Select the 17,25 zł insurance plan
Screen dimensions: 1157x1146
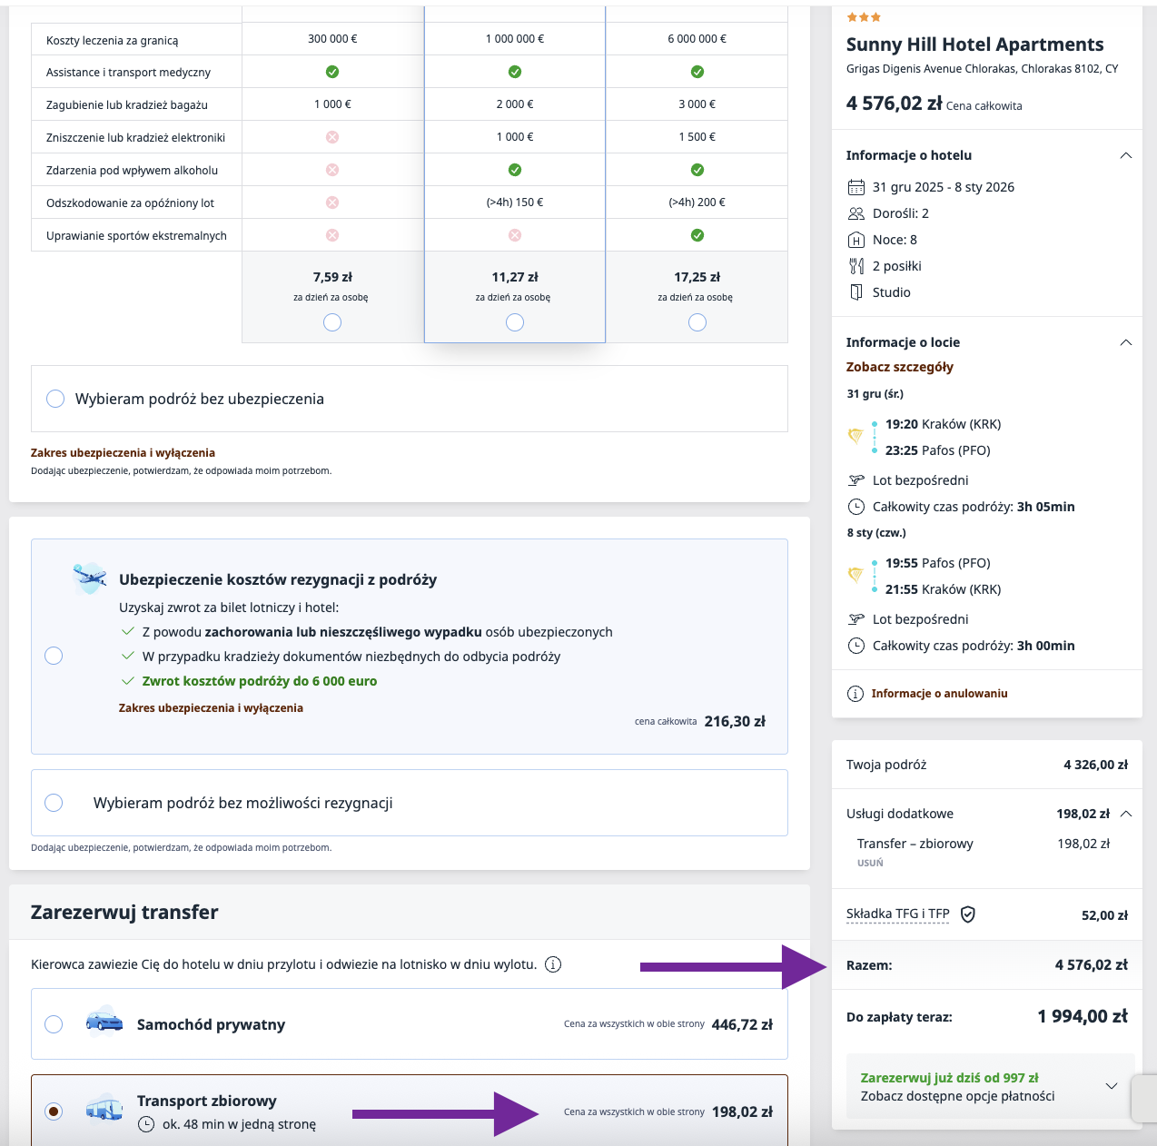697,322
